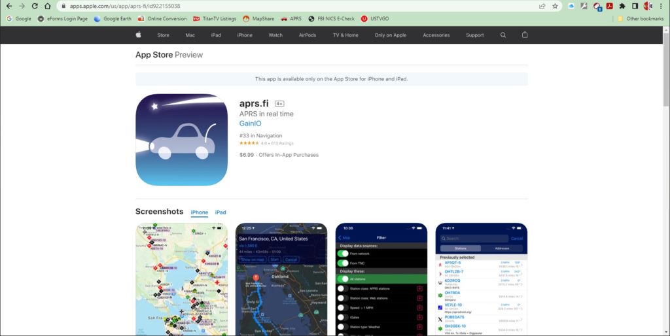This screenshot has height=336, width=670.
Task: Reload the page with the refresh icon
Action: [35, 6]
